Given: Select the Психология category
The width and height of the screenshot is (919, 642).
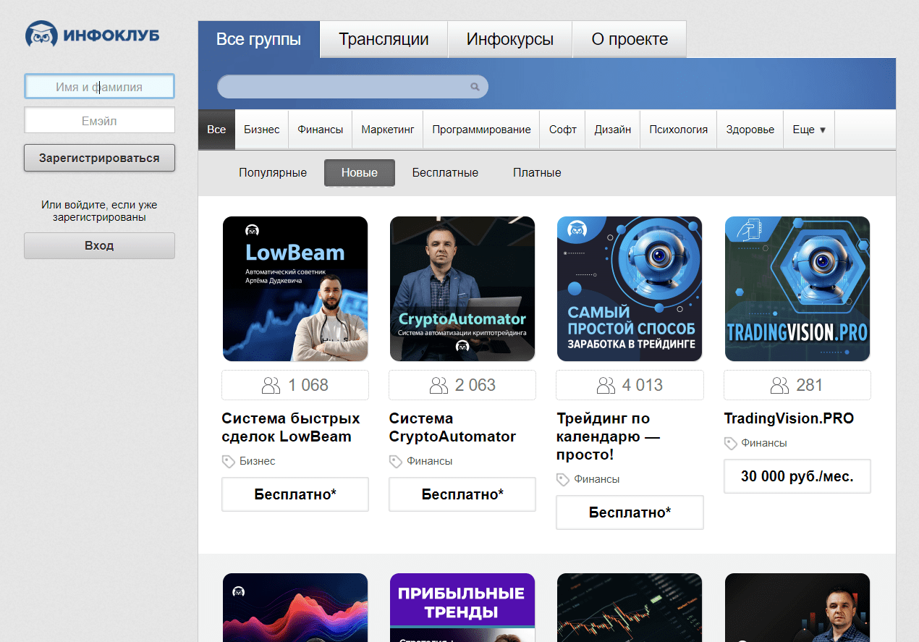Looking at the screenshot, I should click(x=679, y=130).
